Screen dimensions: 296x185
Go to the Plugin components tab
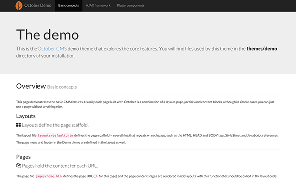click(131, 5)
